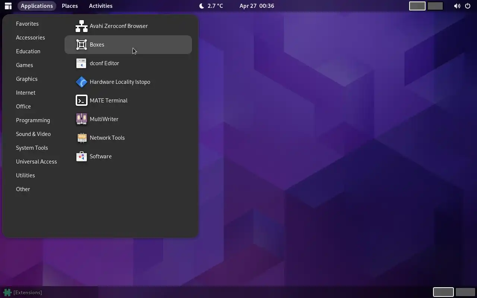Screen dimensions: 477x298
Task: Select the Education category
Action: [x=28, y=51]
